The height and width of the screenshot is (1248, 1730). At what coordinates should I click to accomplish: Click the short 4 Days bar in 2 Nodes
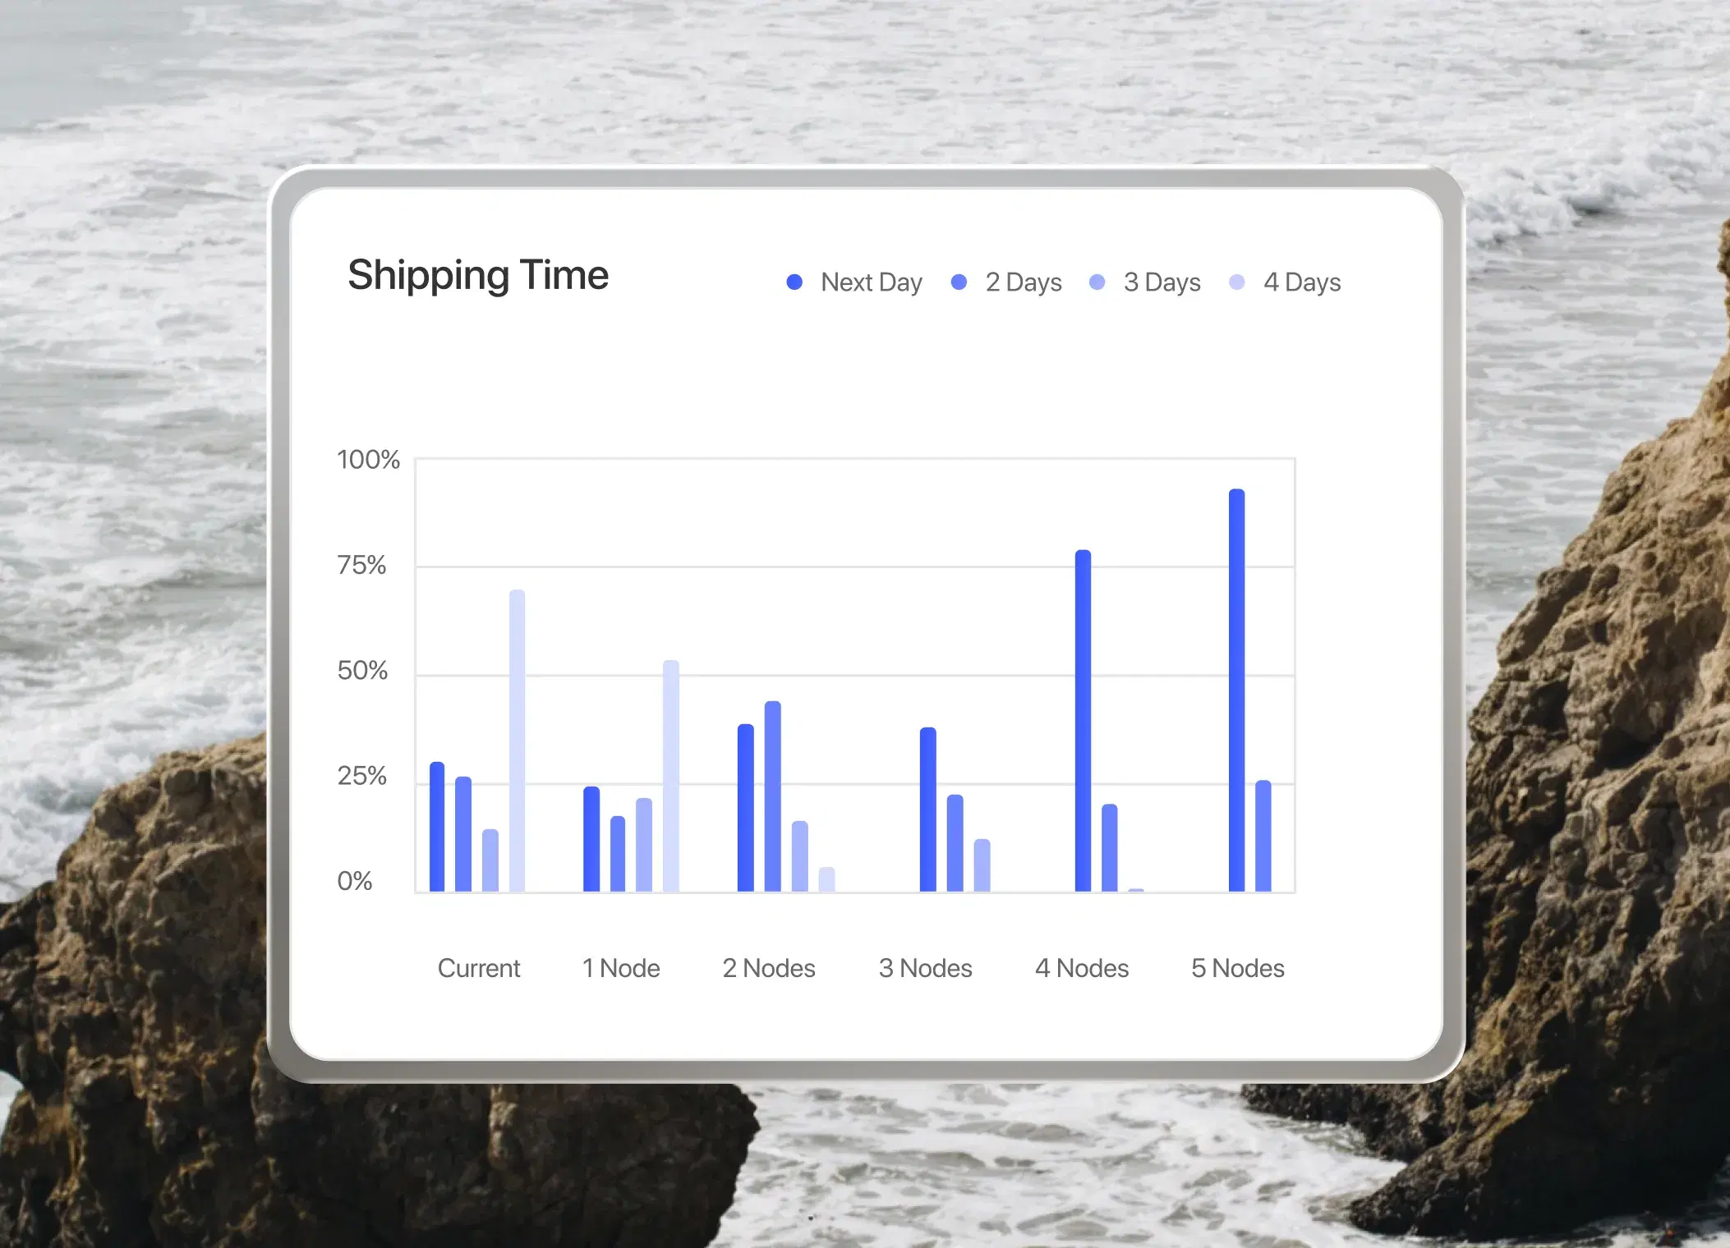click(827, 879)
